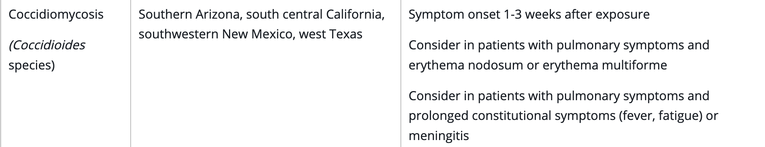The image size is (765, 147).
Task: Click the italic Coccidioides text
Action: pos(48,45)
